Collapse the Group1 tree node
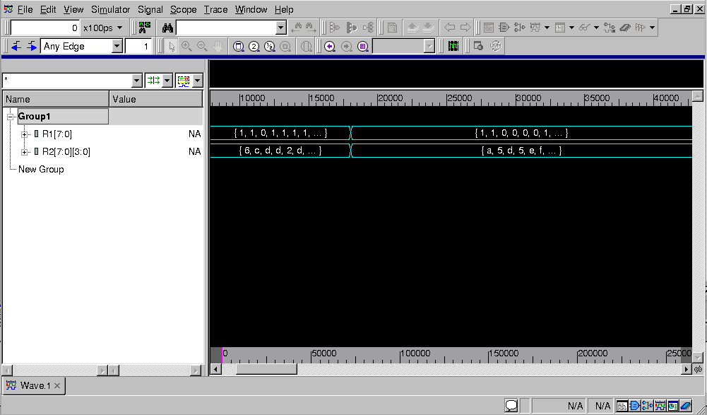 10,117
